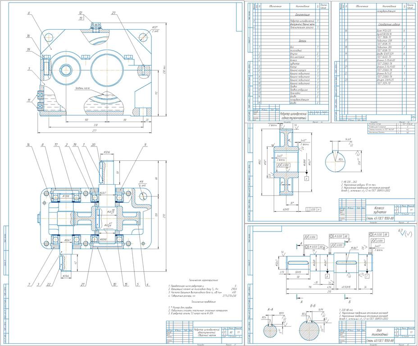This screenshot has height=346, width=418.
Task: Click balloon callout number 23
Action: (114, 13)
